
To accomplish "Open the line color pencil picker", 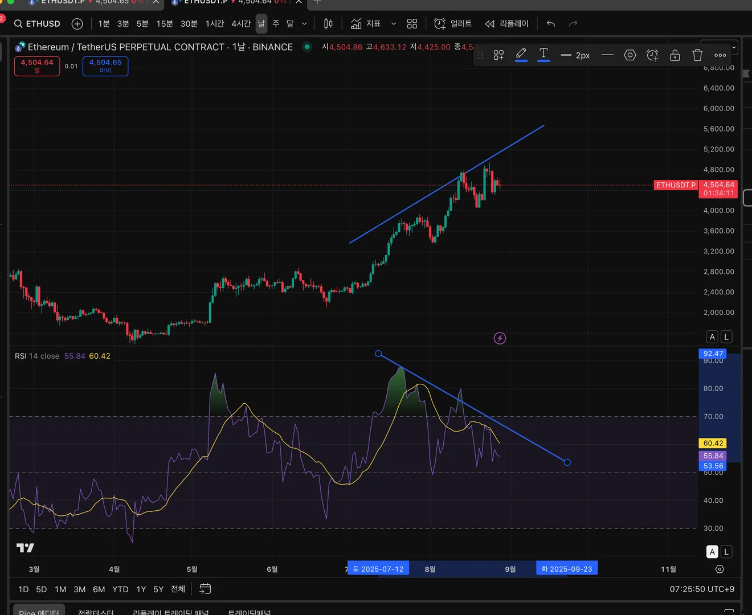I will (x=521, y=55).
